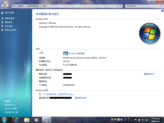The width and height of the screenshot is (164, 123).
Task: Click the IME help question mark in tray
Action: 125,120
